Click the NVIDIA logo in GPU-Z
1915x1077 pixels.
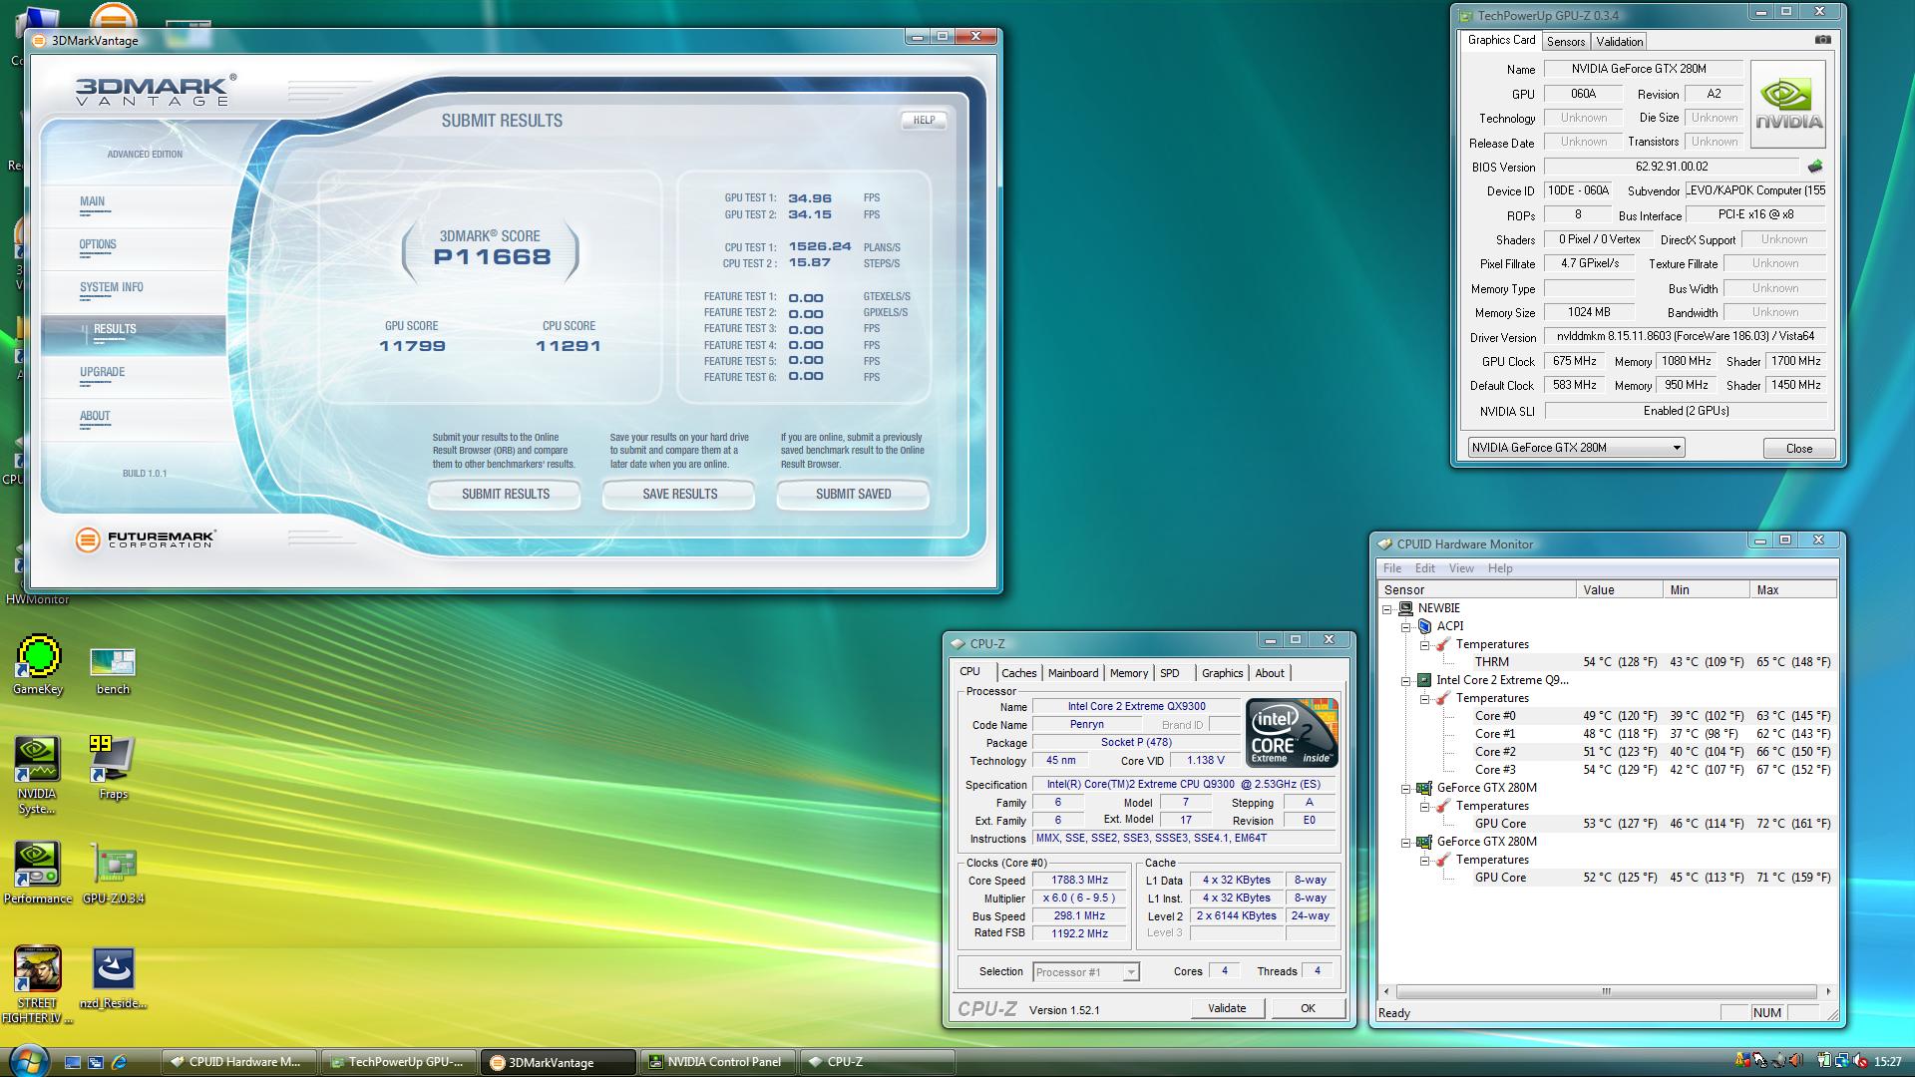(1787, 104)
